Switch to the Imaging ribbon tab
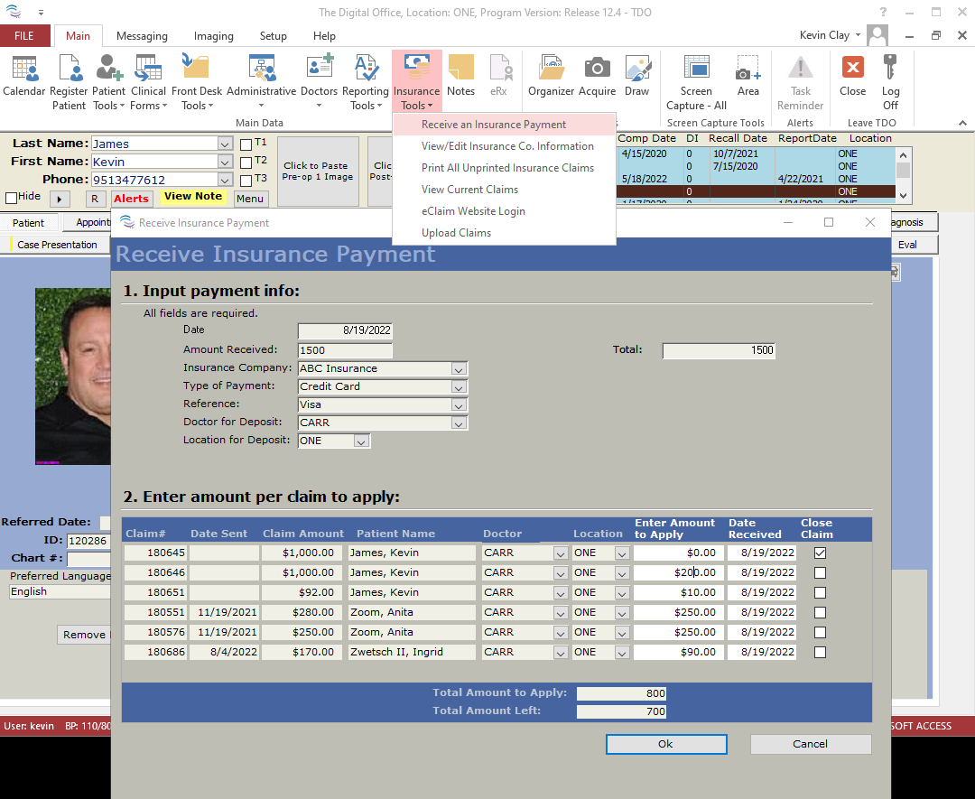The width and height of the screenshot is (975, 799). click(x=213, y=36)
